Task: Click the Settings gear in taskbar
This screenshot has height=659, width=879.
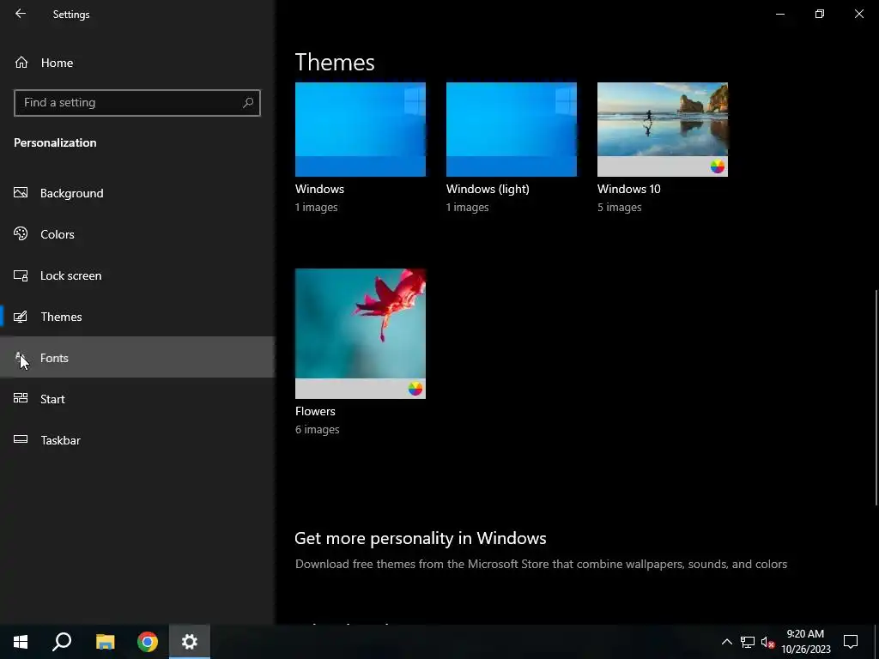Action: coord(190,642)
